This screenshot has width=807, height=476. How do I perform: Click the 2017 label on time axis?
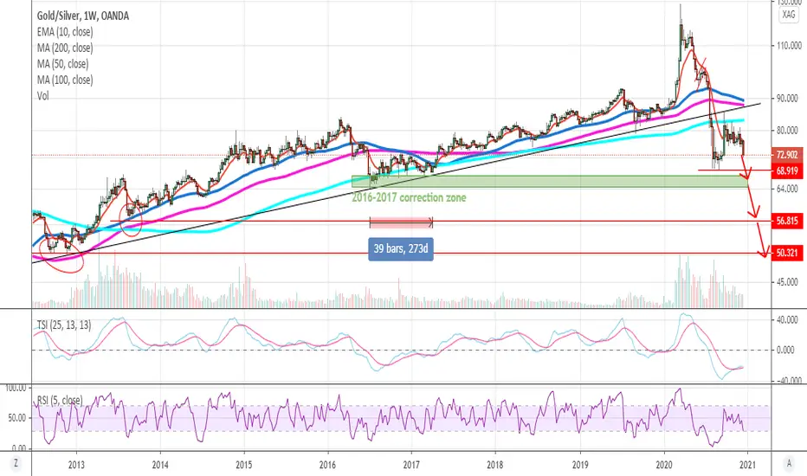(411, 466)
